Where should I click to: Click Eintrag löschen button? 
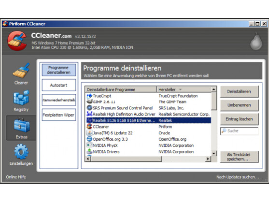240,119
